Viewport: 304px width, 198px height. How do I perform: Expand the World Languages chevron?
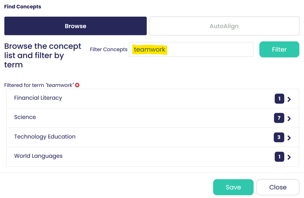289,157
